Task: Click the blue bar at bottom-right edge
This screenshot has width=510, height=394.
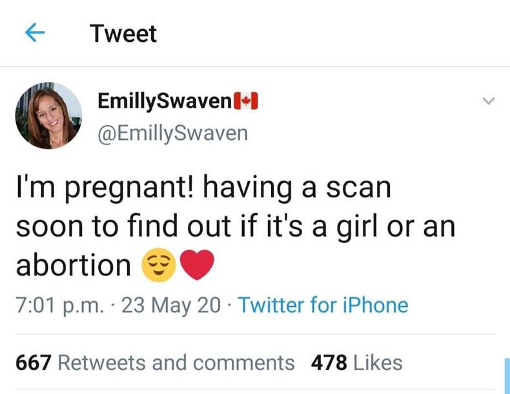Action: pos(507,376)
